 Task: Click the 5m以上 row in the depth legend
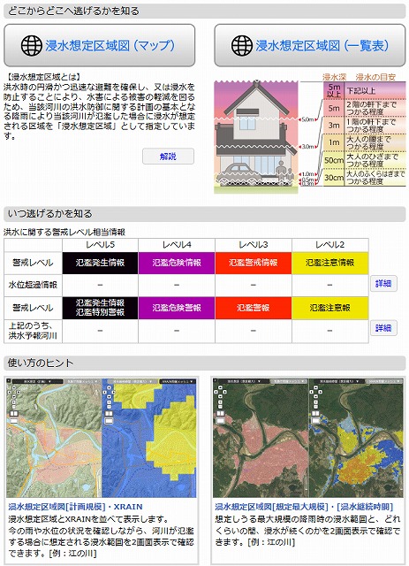click(364, 90)
